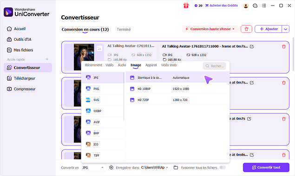
Task: Edit the first file's output name
Action: pos(252,46)
